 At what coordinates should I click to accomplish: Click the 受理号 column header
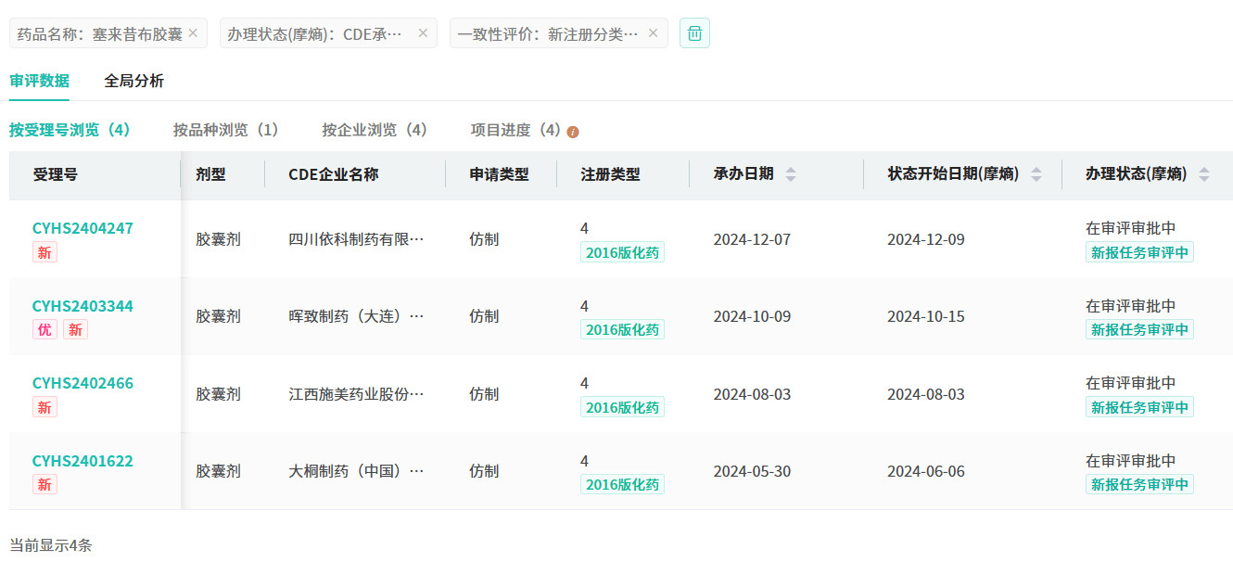click(x=56, y=174)
